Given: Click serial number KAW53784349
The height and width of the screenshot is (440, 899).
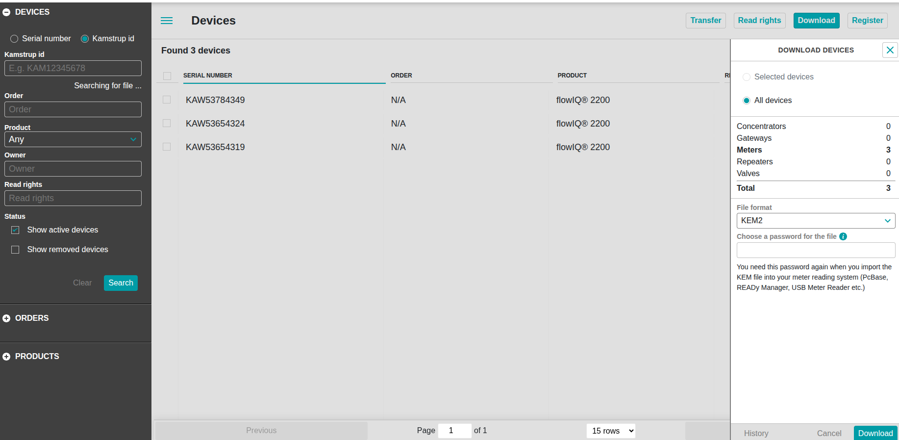Looking at the screenshot, I should [x=215, y=100].
